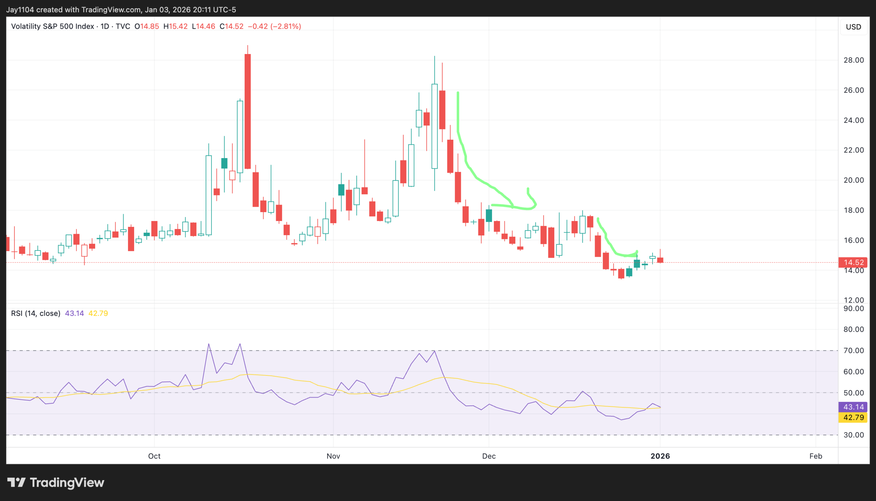Click the TradingView logo icon at bottom
The width and height of the screenshot is (876, 501).
[16, 483]
